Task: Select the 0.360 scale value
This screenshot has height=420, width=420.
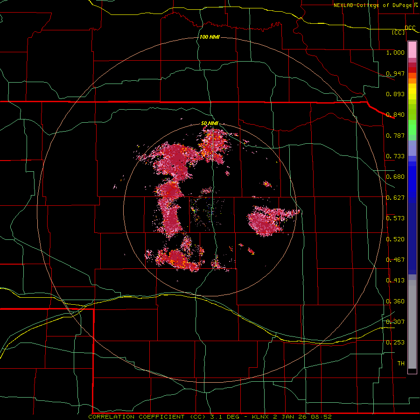Action: tap(395, 301)
